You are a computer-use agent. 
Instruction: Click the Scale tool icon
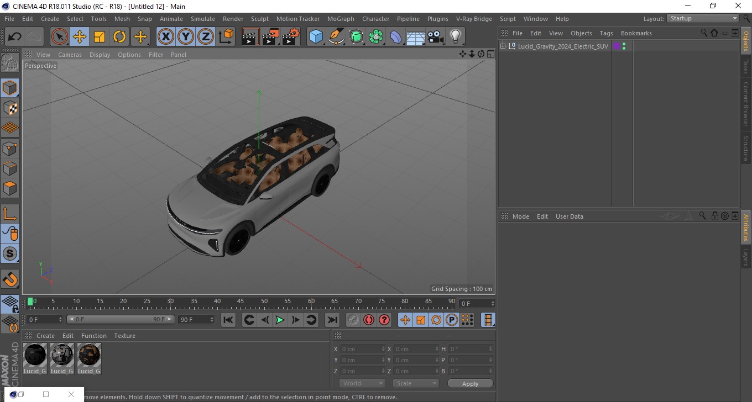point(100,37)
